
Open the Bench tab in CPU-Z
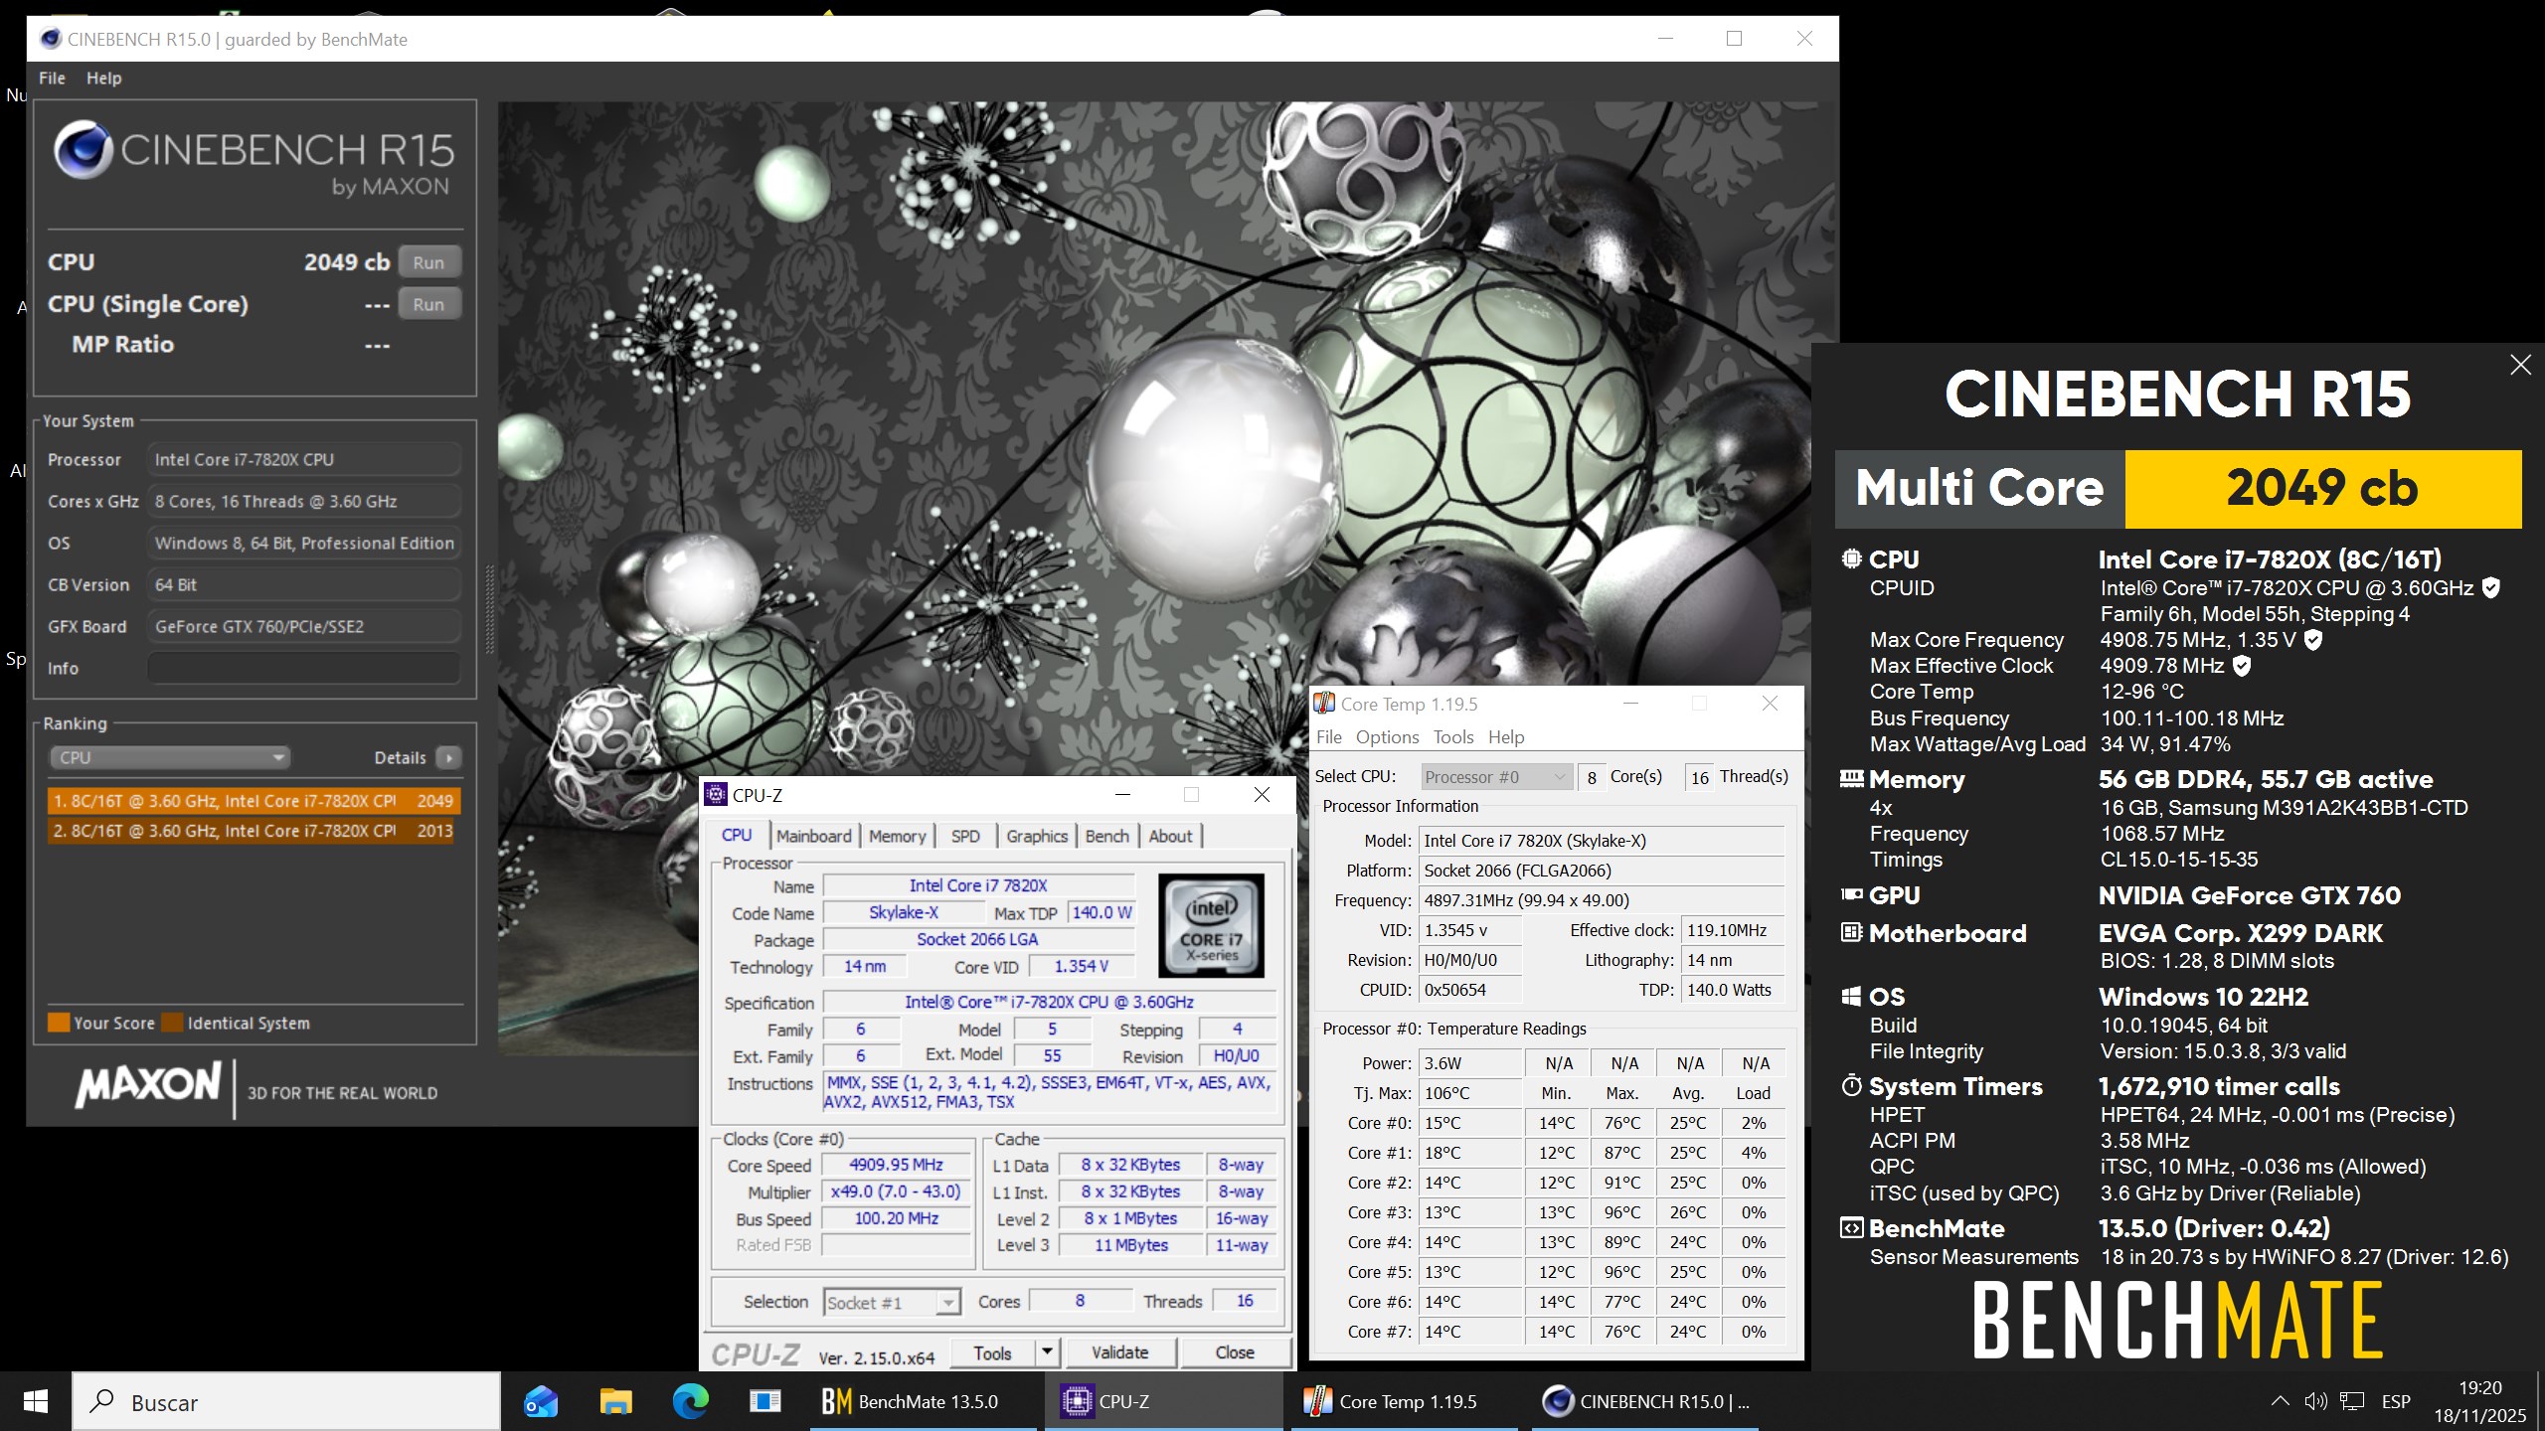pyautogui.click(x=1106, y=836)
